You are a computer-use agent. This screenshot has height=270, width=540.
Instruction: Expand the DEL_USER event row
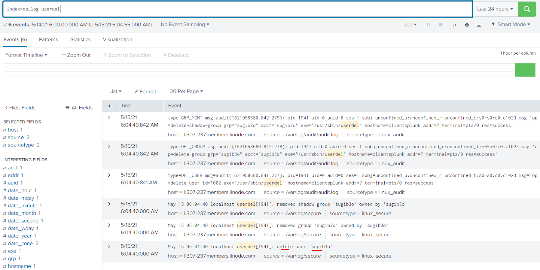point(109,175)
